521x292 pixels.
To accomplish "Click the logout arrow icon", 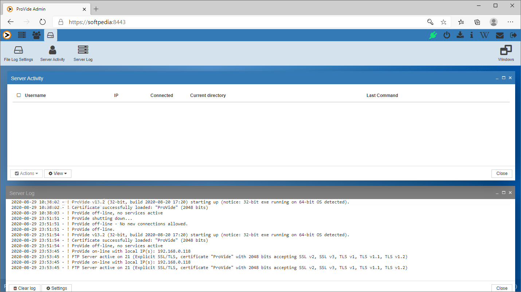I will (513, 35).
